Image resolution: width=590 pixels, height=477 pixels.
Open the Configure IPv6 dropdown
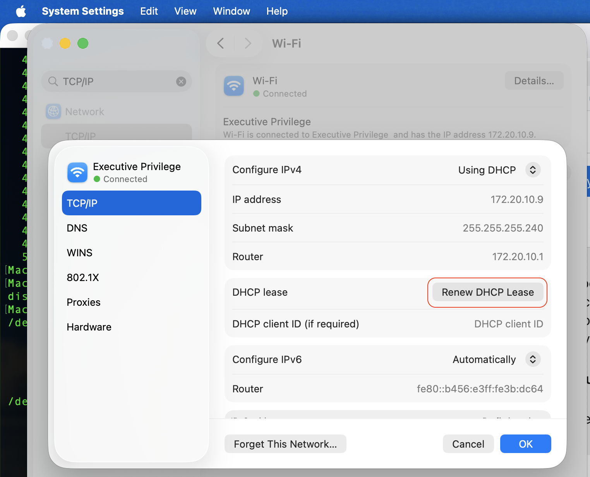[533, 359]
